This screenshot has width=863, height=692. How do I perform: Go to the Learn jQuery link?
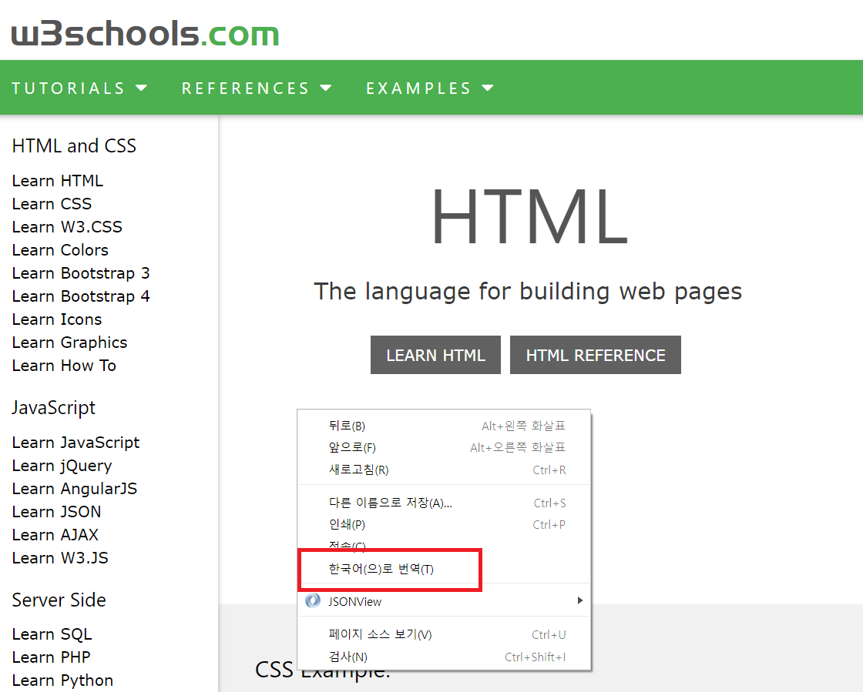click(x=62, y=466)
